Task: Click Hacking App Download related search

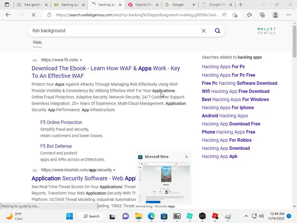Action: pos(226,148)
